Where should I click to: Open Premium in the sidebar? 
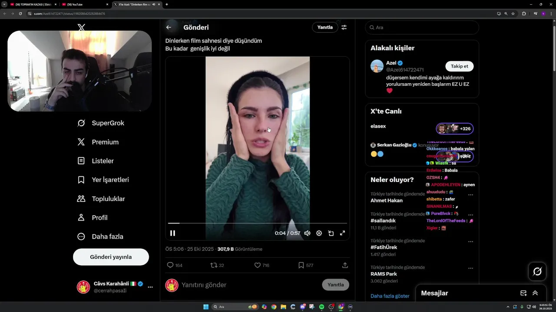(x=98, y=142)
